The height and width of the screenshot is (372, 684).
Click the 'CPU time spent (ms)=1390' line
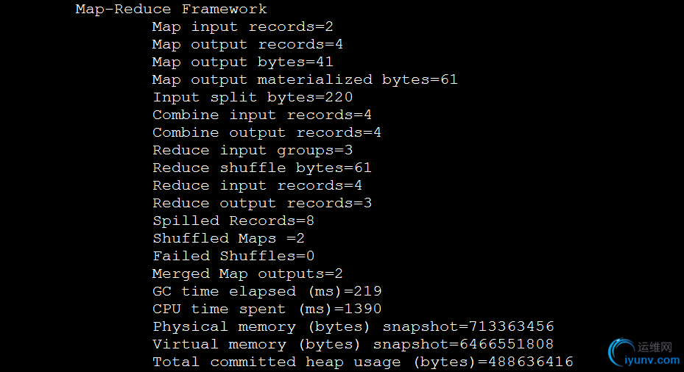[x=267, y=310]
